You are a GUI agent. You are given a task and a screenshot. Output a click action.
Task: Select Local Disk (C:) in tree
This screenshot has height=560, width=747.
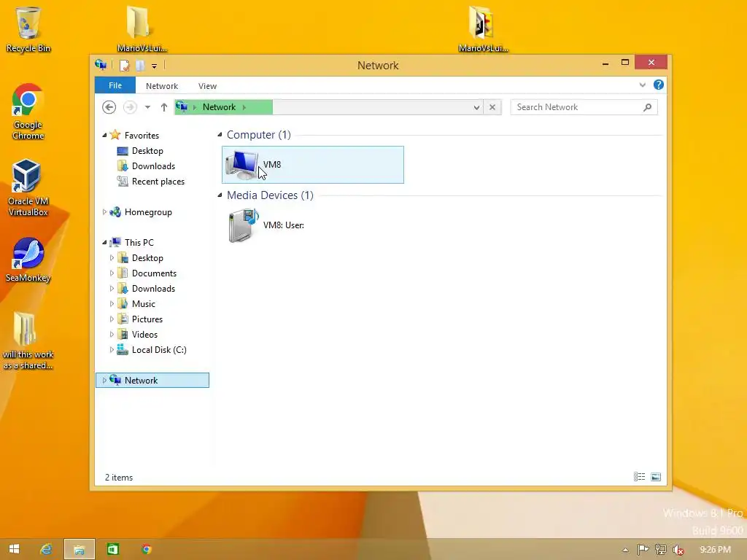(158, 350)
